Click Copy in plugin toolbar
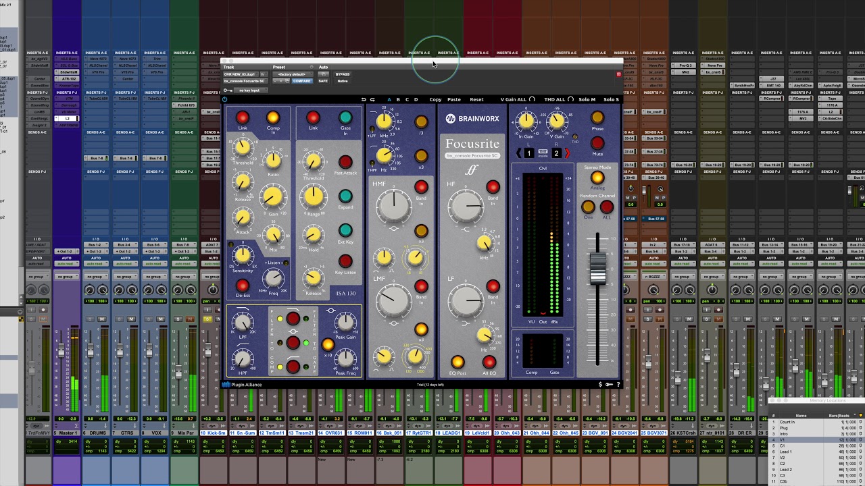 click(435, 100)
